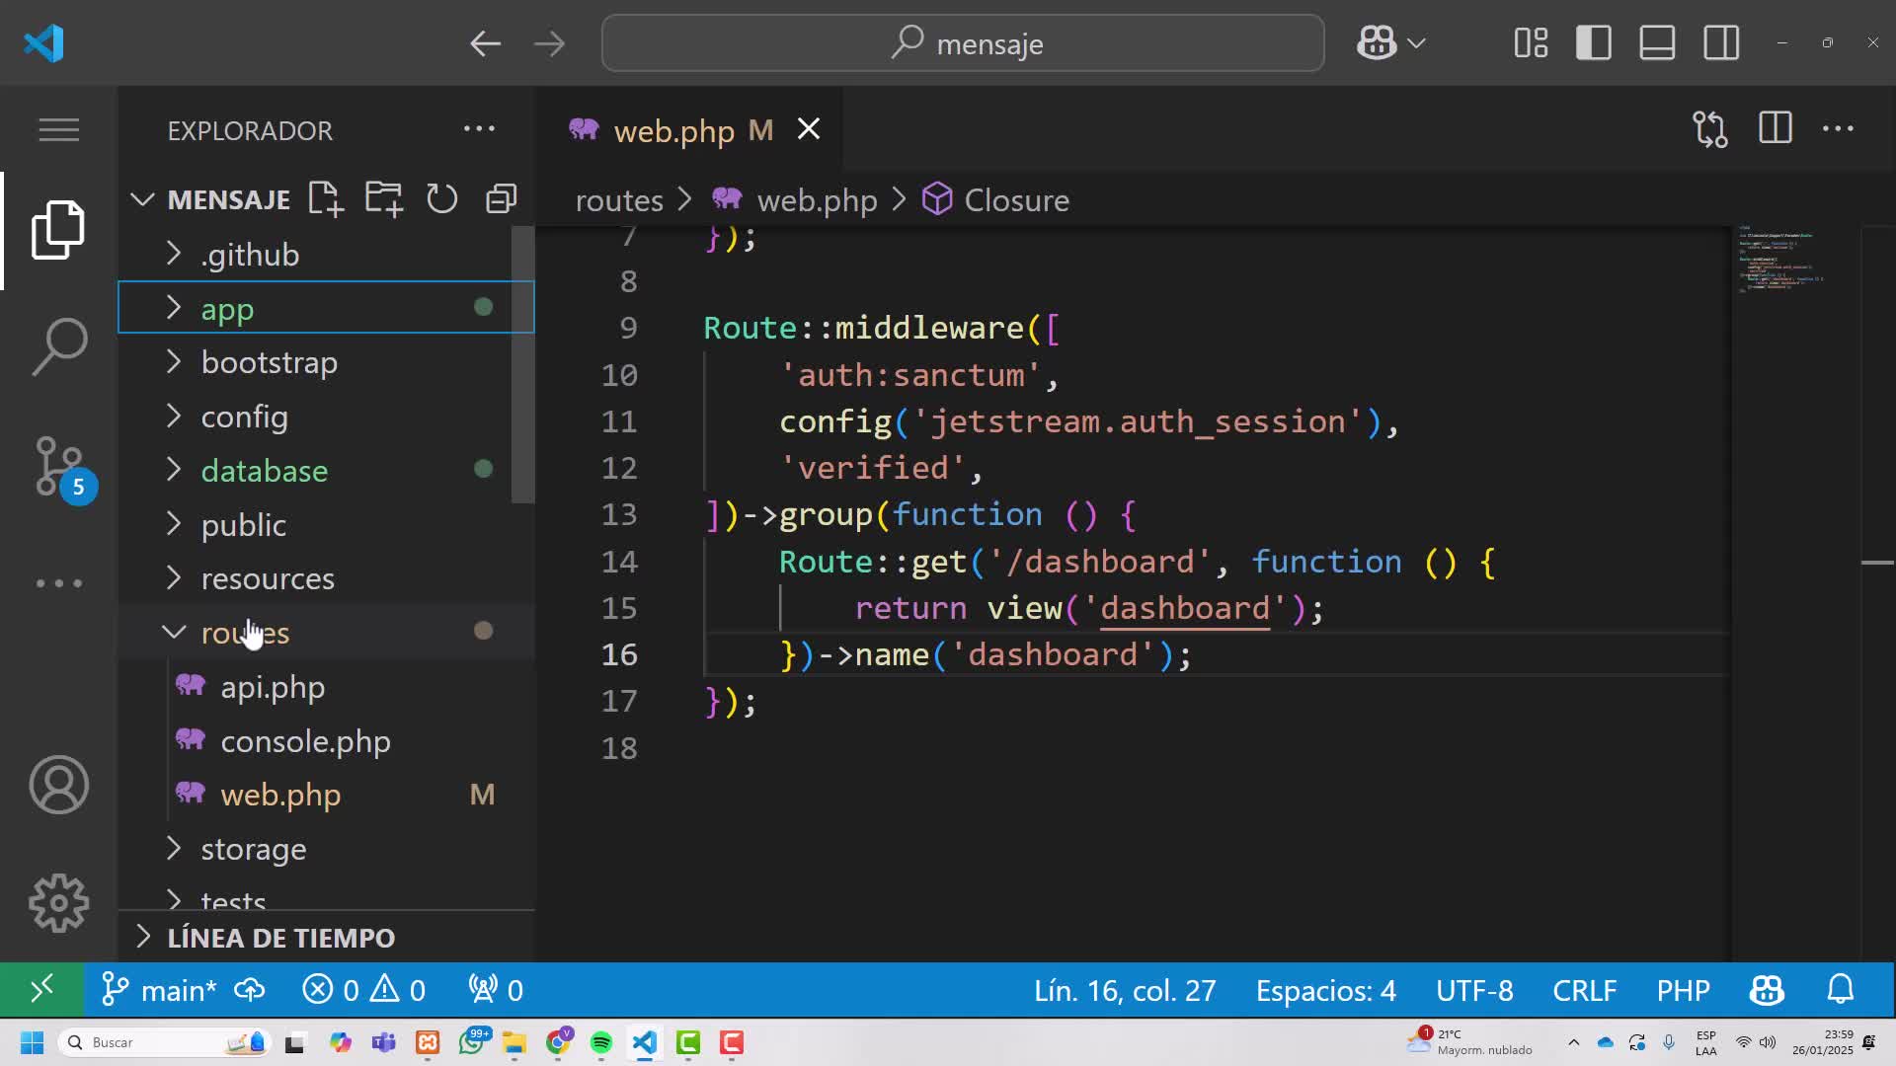
Task: Toggle the primary side bar visibility
Action: (1593, 43)
